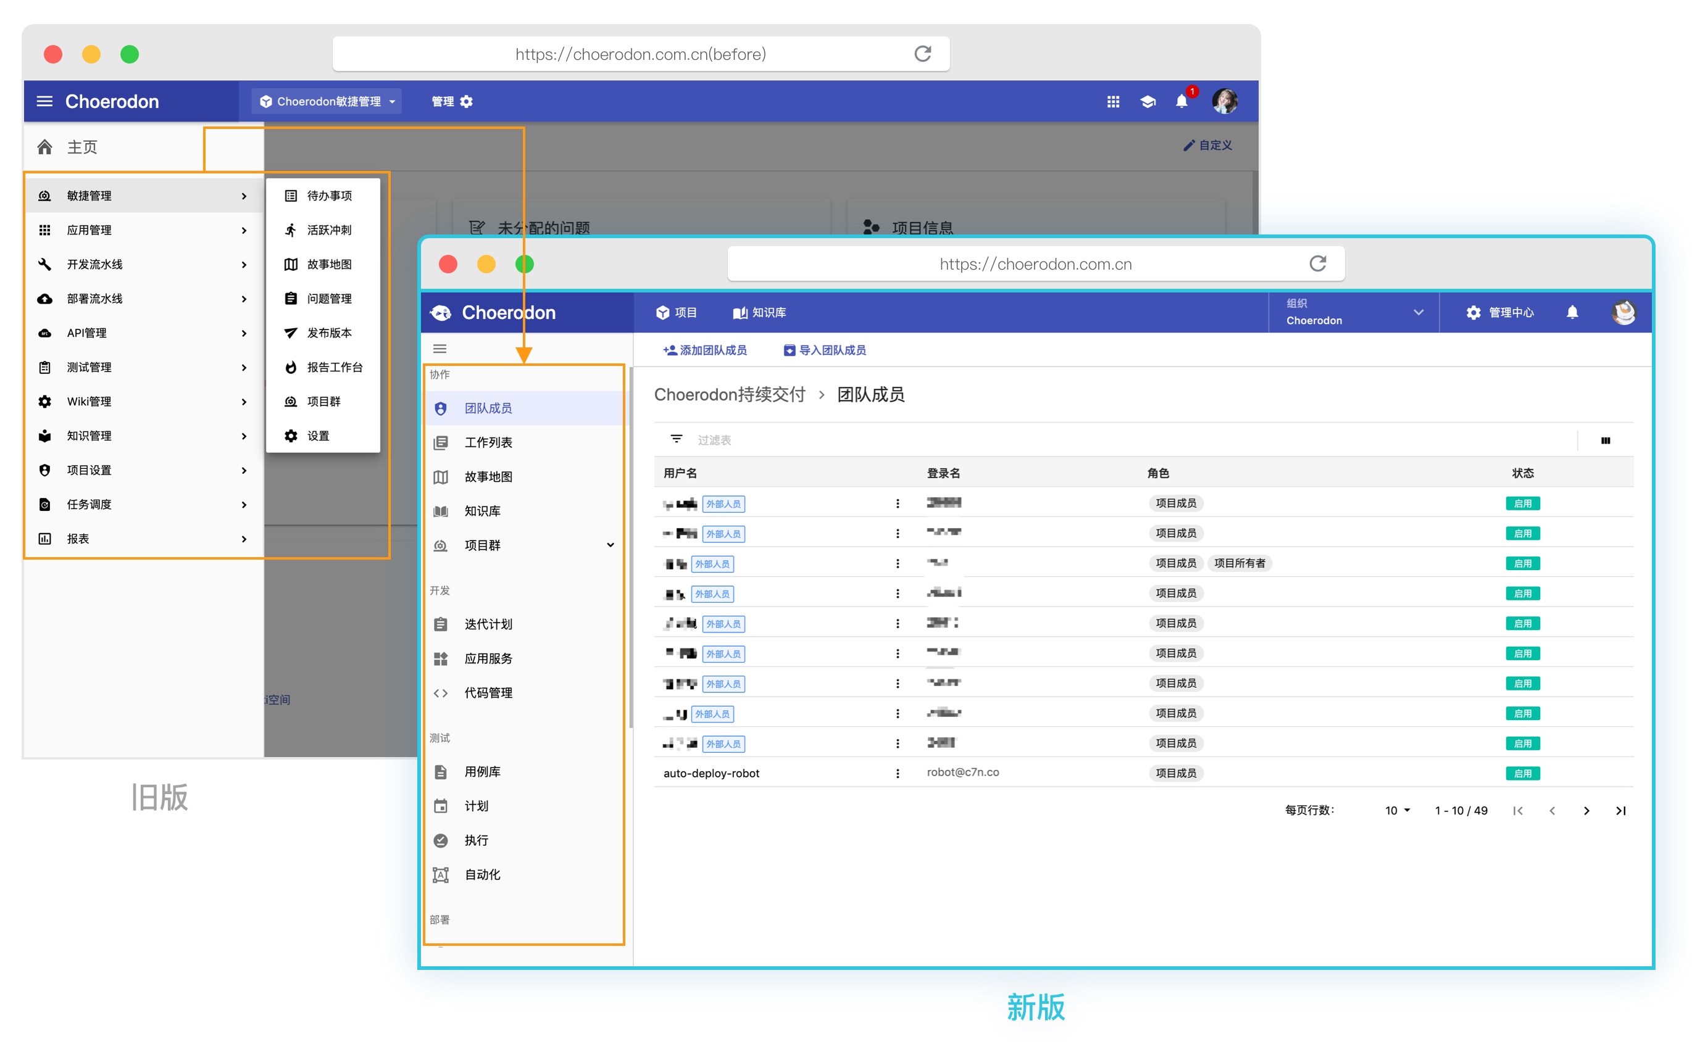Select 问题管理 submenu entry
Viewport: 1692px width, 1052px height.
(323, 299)
